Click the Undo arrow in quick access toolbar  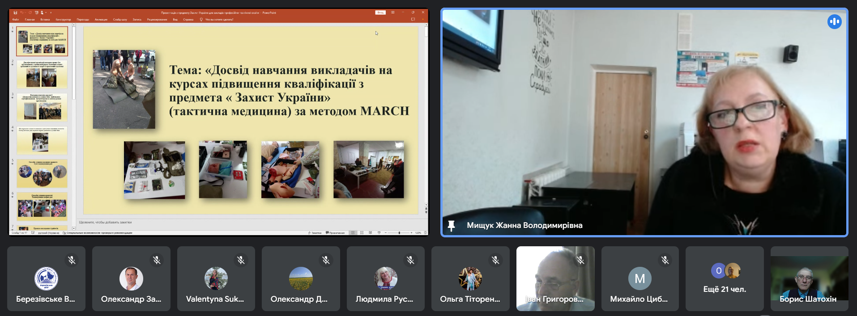coord(21,13)
